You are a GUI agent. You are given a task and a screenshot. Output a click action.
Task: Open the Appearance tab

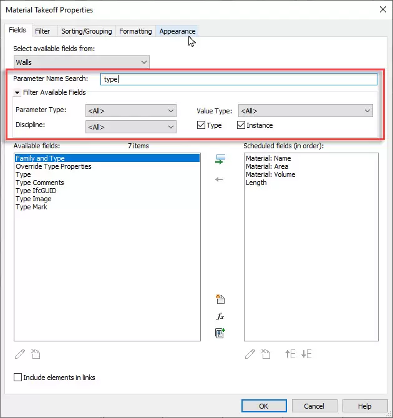coord(177,31)
